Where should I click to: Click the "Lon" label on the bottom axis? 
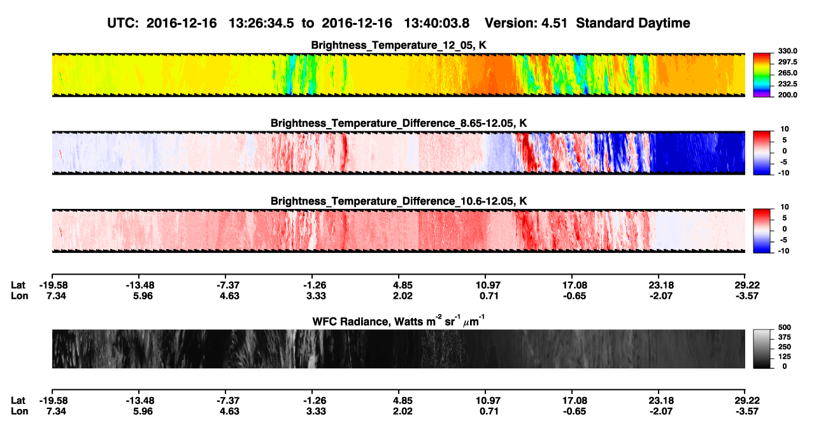tap(19, 411)
